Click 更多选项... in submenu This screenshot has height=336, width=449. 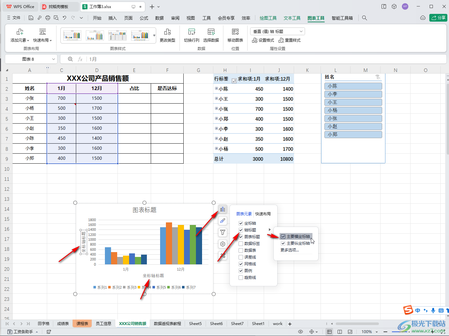coord(290,250)
